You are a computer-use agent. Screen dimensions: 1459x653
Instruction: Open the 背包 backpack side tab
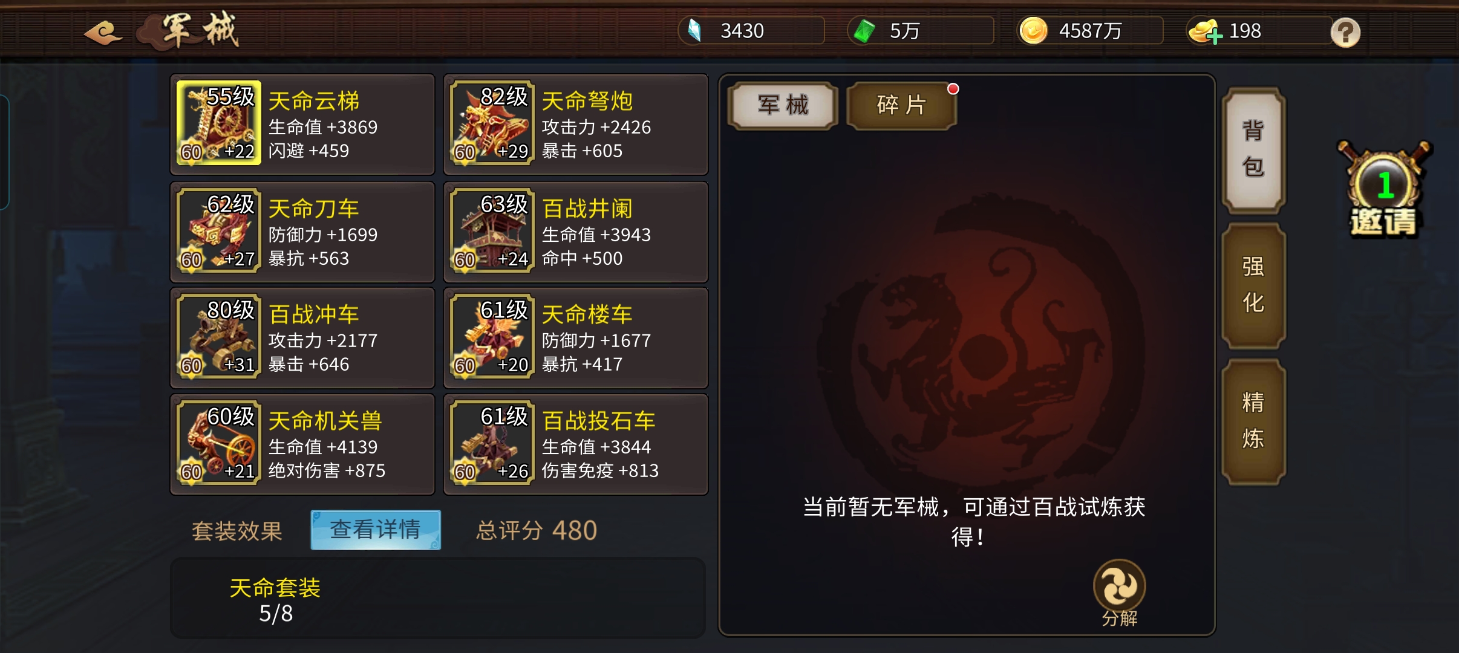pos(1253,150)
